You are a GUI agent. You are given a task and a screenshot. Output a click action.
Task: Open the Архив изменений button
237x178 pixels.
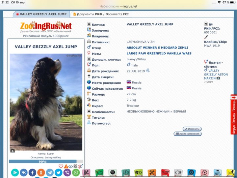click(187, 134)
